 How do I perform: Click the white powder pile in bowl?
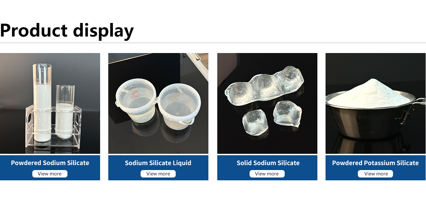[x=371, y=93]
